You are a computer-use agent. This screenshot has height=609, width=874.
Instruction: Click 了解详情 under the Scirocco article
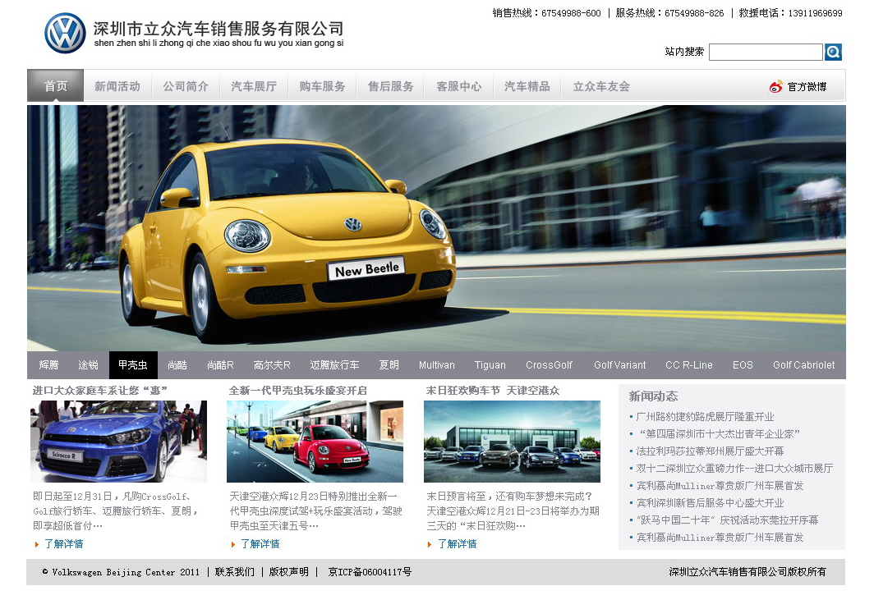click(63, 544)
